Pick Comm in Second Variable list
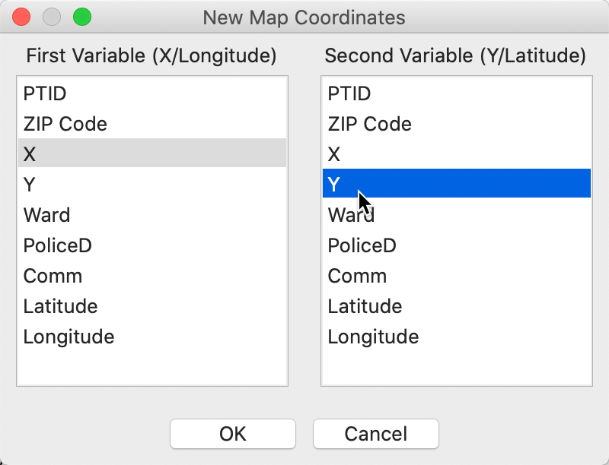609x465 pixels. click(x=457, y=276)
